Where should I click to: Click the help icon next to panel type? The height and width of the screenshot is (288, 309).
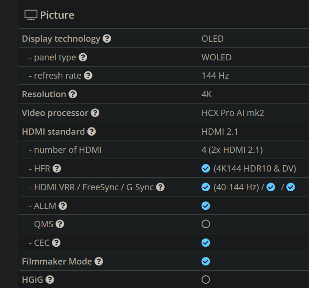pyautogui.click(x=83, y=58)
